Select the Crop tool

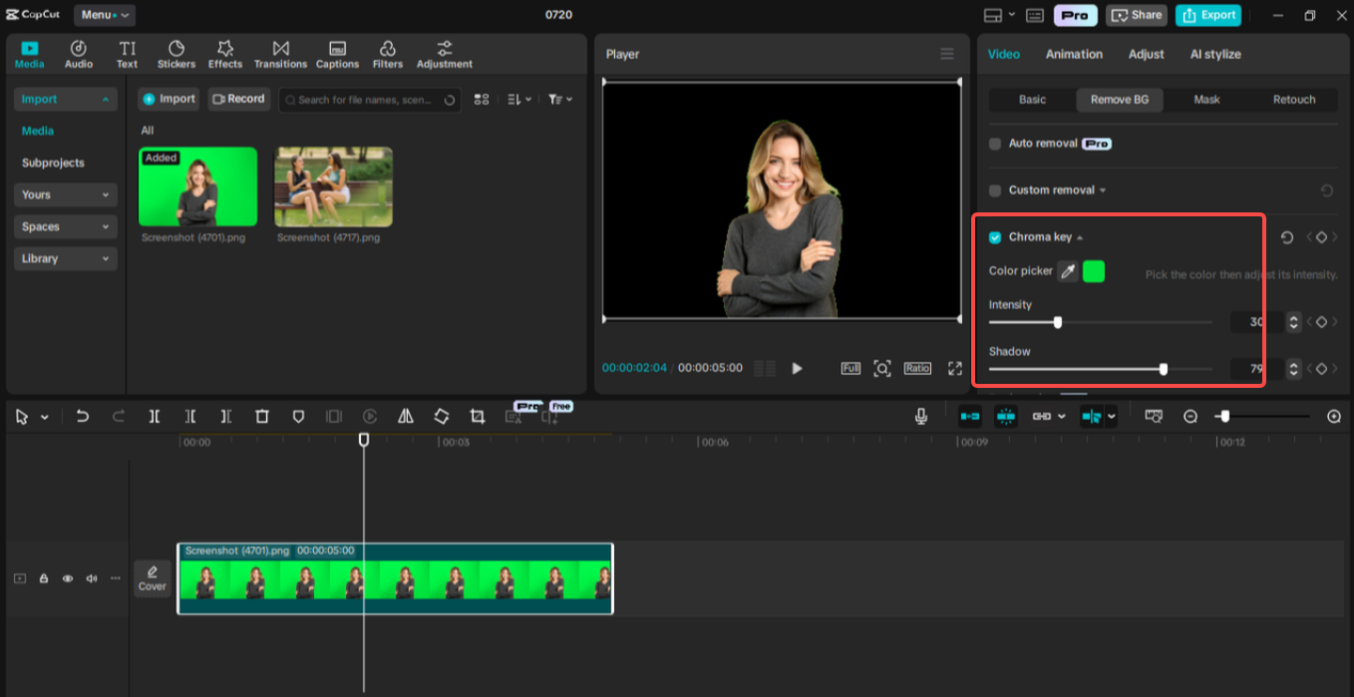click(x=477, y=416)
